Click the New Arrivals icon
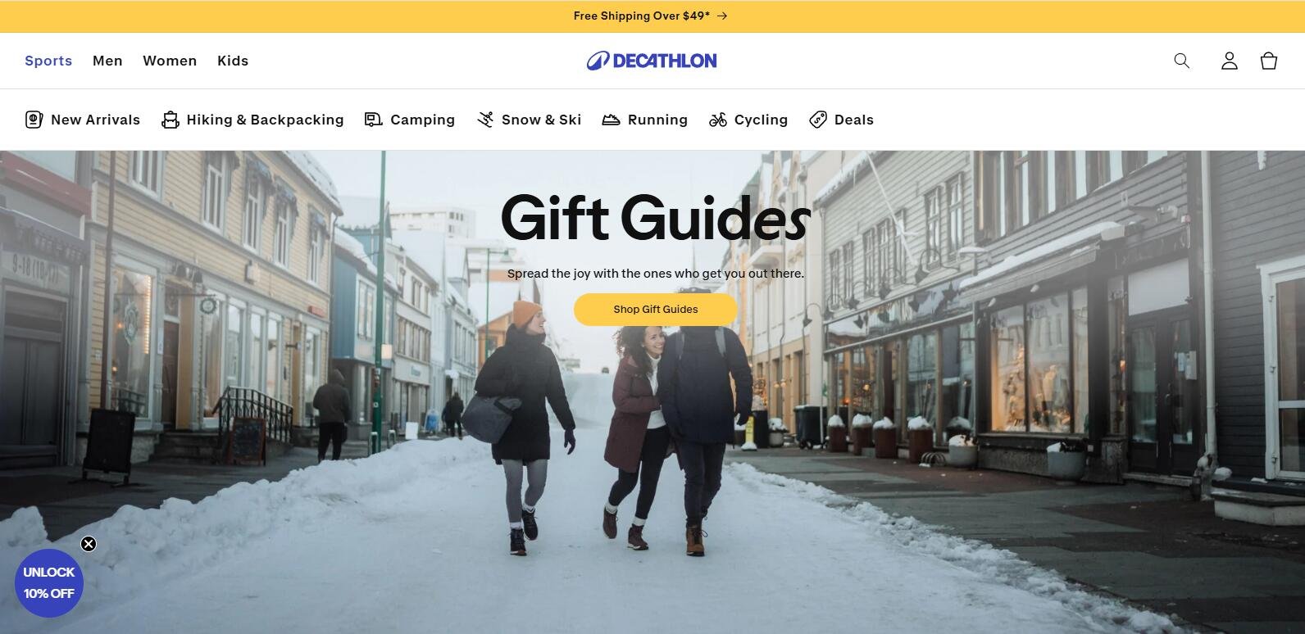1305x634 pixels. (x=34, y=120)
